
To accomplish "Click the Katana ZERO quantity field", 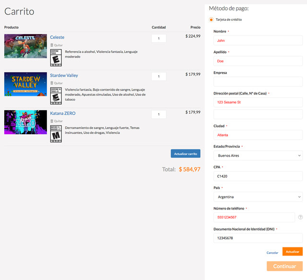I will [x=159, y=114].
